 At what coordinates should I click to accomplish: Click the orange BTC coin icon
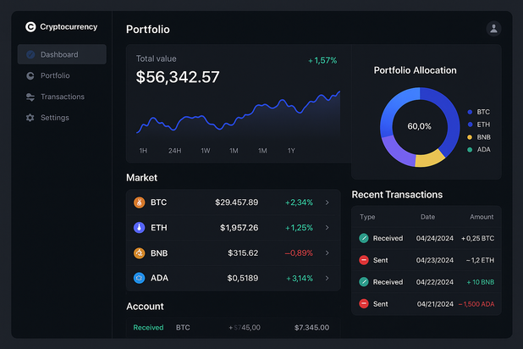pyautogui.click(x=139, y=202)
